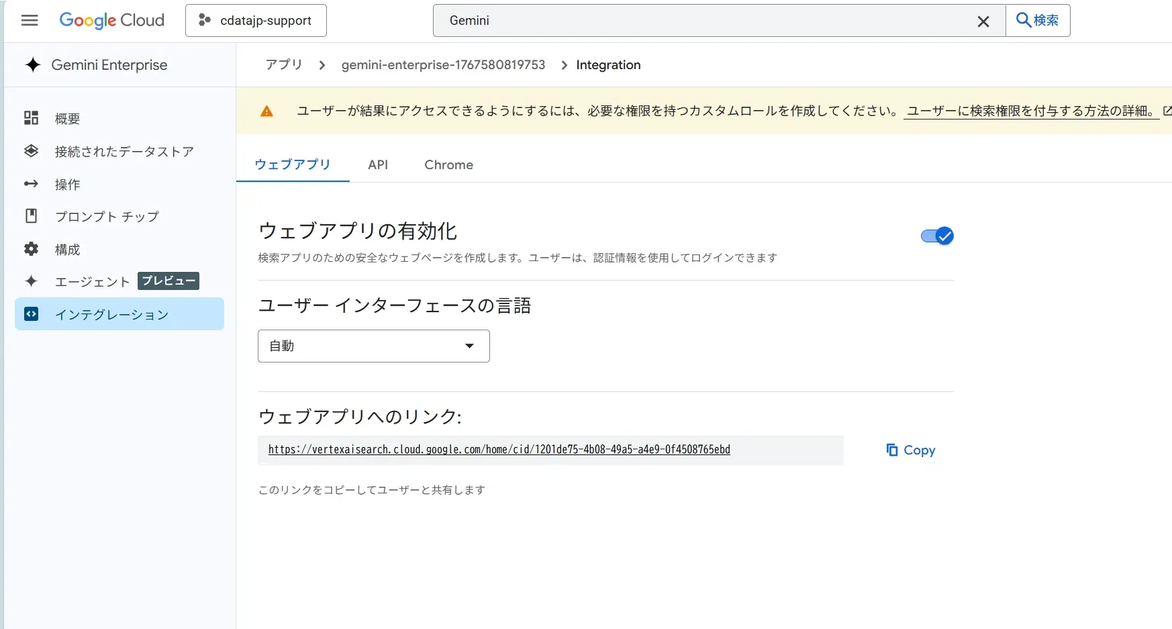This screenshot has height=629, width=1172.
Task: Click the configuration (構成) gear icon
Action: [31, 249]
